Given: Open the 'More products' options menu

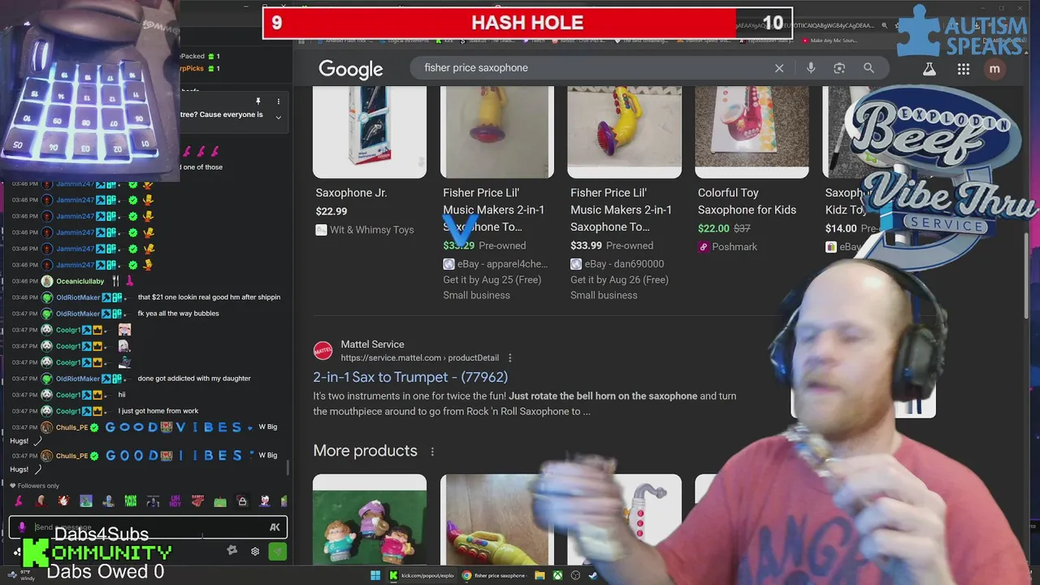Looking at the screenshot, I should point(432,452).
